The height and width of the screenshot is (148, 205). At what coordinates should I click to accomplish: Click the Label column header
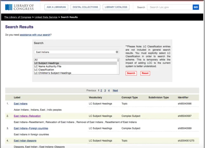click(17, 97)
